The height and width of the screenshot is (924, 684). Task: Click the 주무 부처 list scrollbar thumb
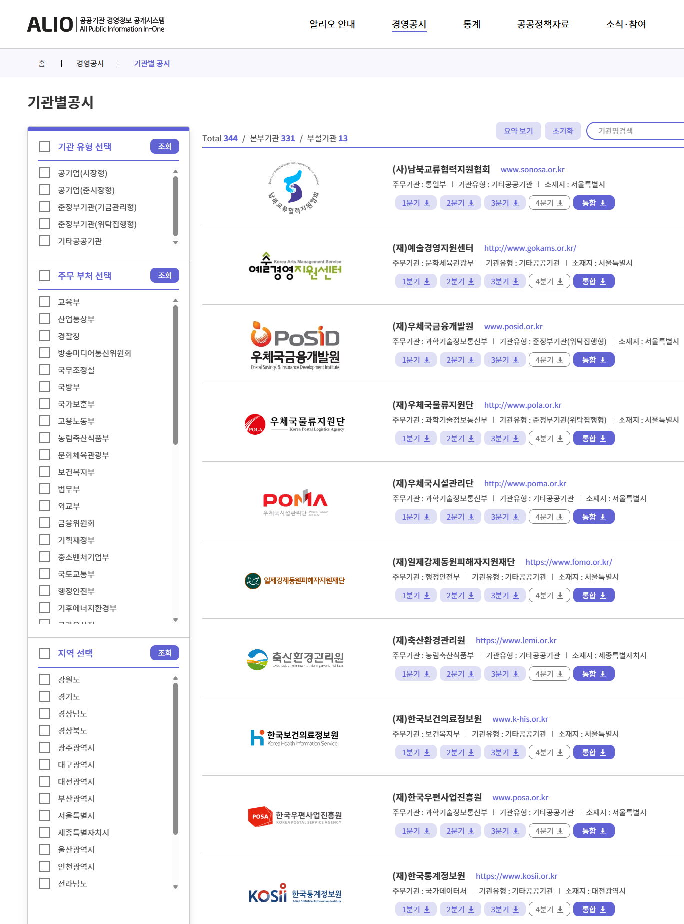tap(175, 375)
